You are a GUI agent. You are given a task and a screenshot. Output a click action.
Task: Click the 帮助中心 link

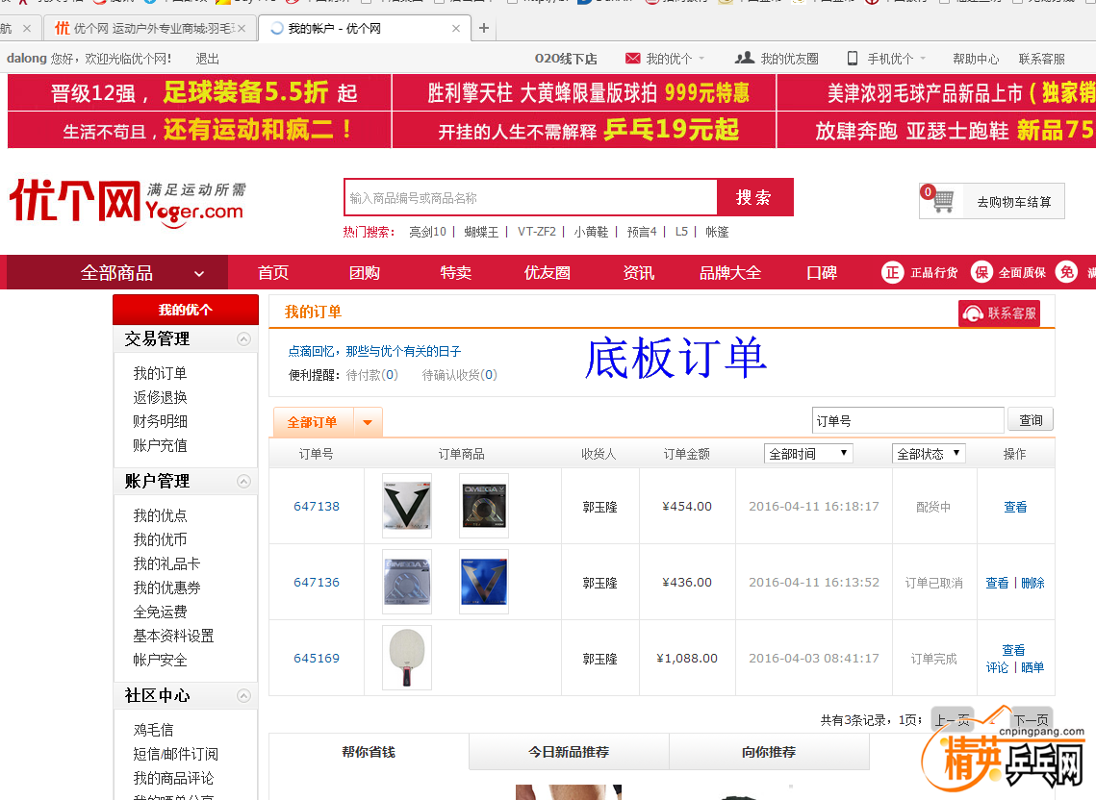pos(976,59)
